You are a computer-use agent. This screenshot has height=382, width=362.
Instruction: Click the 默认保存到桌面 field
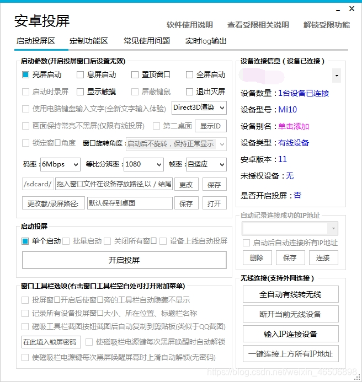tap(130, 203)
